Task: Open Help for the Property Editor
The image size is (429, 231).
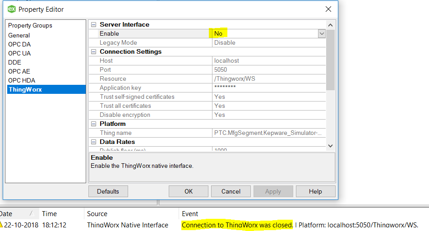Action: click(315, 191)
